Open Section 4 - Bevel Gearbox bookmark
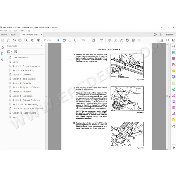 point(24,79)
